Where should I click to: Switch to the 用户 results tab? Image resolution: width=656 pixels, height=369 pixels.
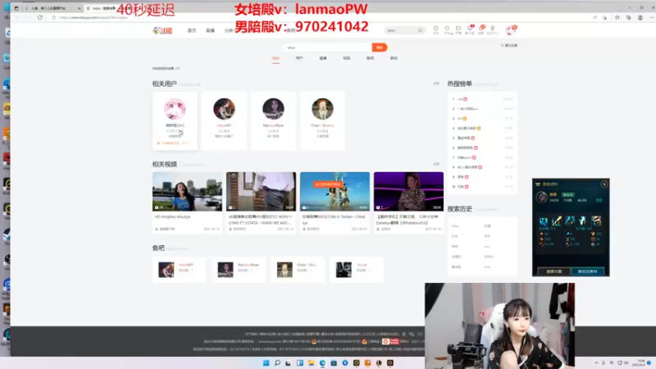(299, 58)
